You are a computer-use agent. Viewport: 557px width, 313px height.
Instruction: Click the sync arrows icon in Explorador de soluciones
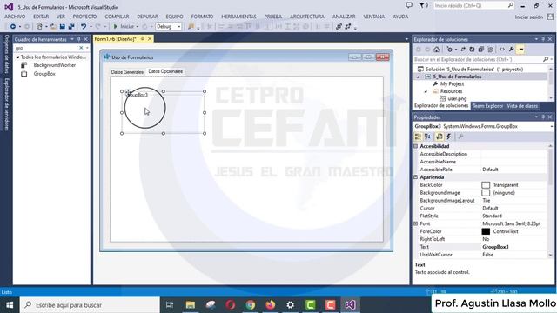pyautogui.click(x=462, y=50)
